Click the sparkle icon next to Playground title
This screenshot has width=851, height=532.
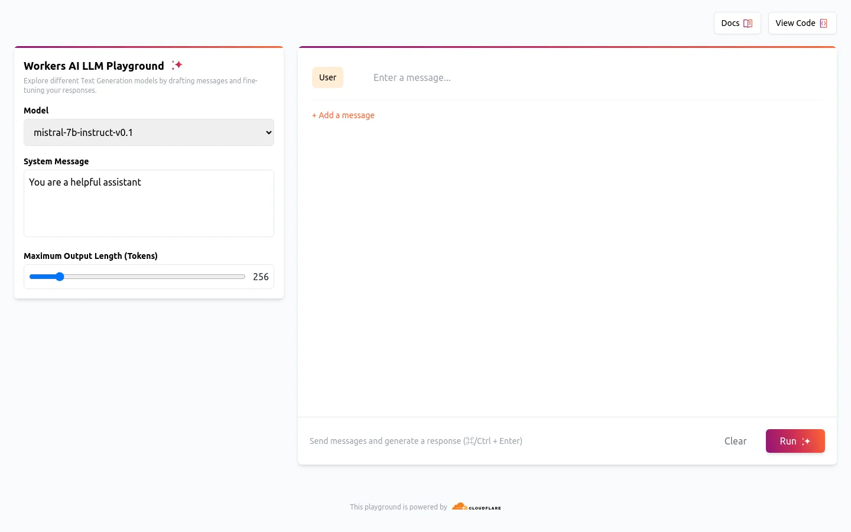click(177, 65)
